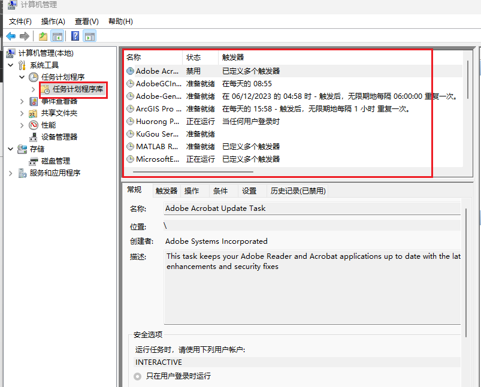Open the 操作(A) menu

[x=53, y=22]
